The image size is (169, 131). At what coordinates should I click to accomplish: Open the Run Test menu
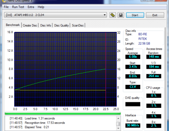(x=18, y=7)
